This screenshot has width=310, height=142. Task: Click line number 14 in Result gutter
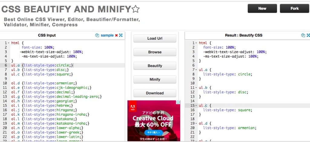pos(193,101)
